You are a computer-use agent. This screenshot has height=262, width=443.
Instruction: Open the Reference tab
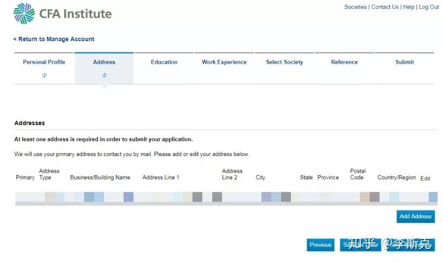point(345,62)
